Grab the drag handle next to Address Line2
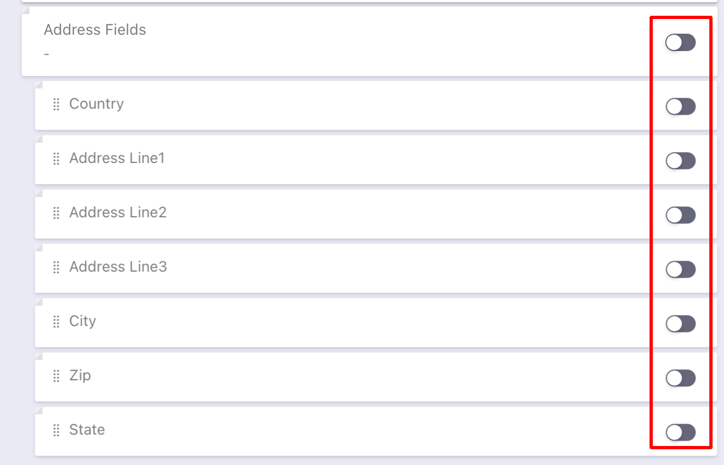Screen dimensions: 724x465 [x=56, y=213]
